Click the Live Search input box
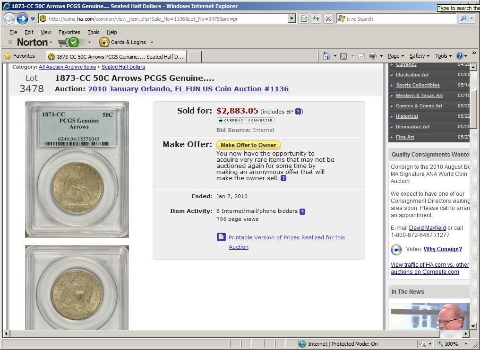Image resolution: width=480 pixels, height=350 pixels. (x=397, y=19)
